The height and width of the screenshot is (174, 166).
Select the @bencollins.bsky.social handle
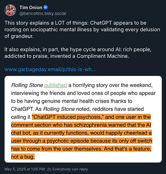pos(43,14)
